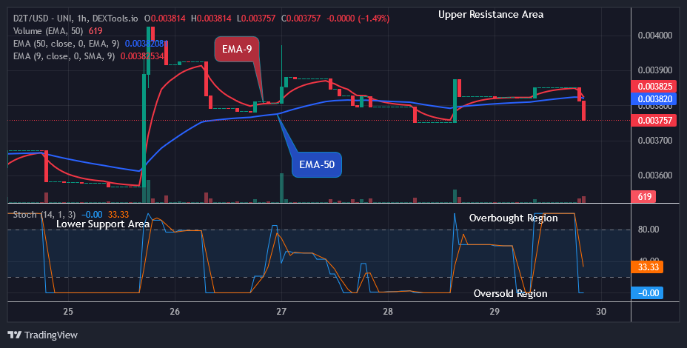
Task: Select the red EMA-9 callout label
Action: 237,49
